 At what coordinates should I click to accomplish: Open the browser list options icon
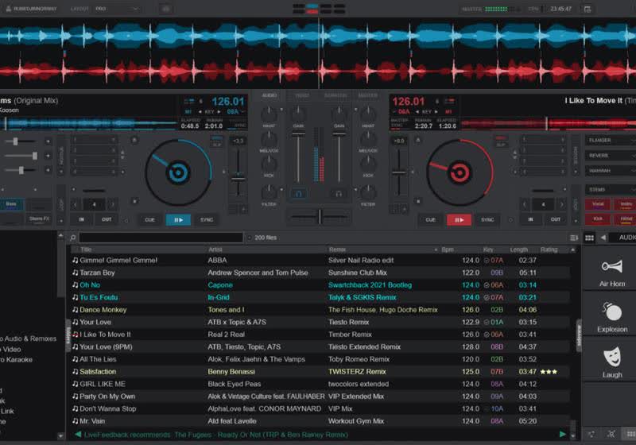coord(573,238)
